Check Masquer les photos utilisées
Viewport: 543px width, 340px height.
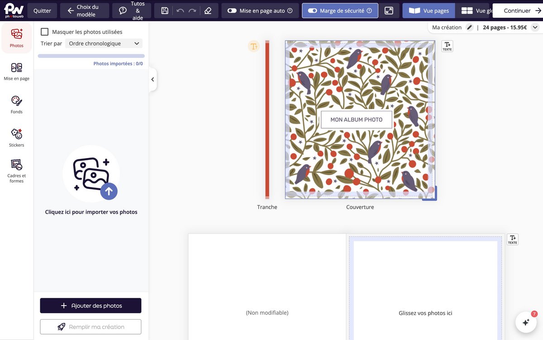[x=45, y=32]
